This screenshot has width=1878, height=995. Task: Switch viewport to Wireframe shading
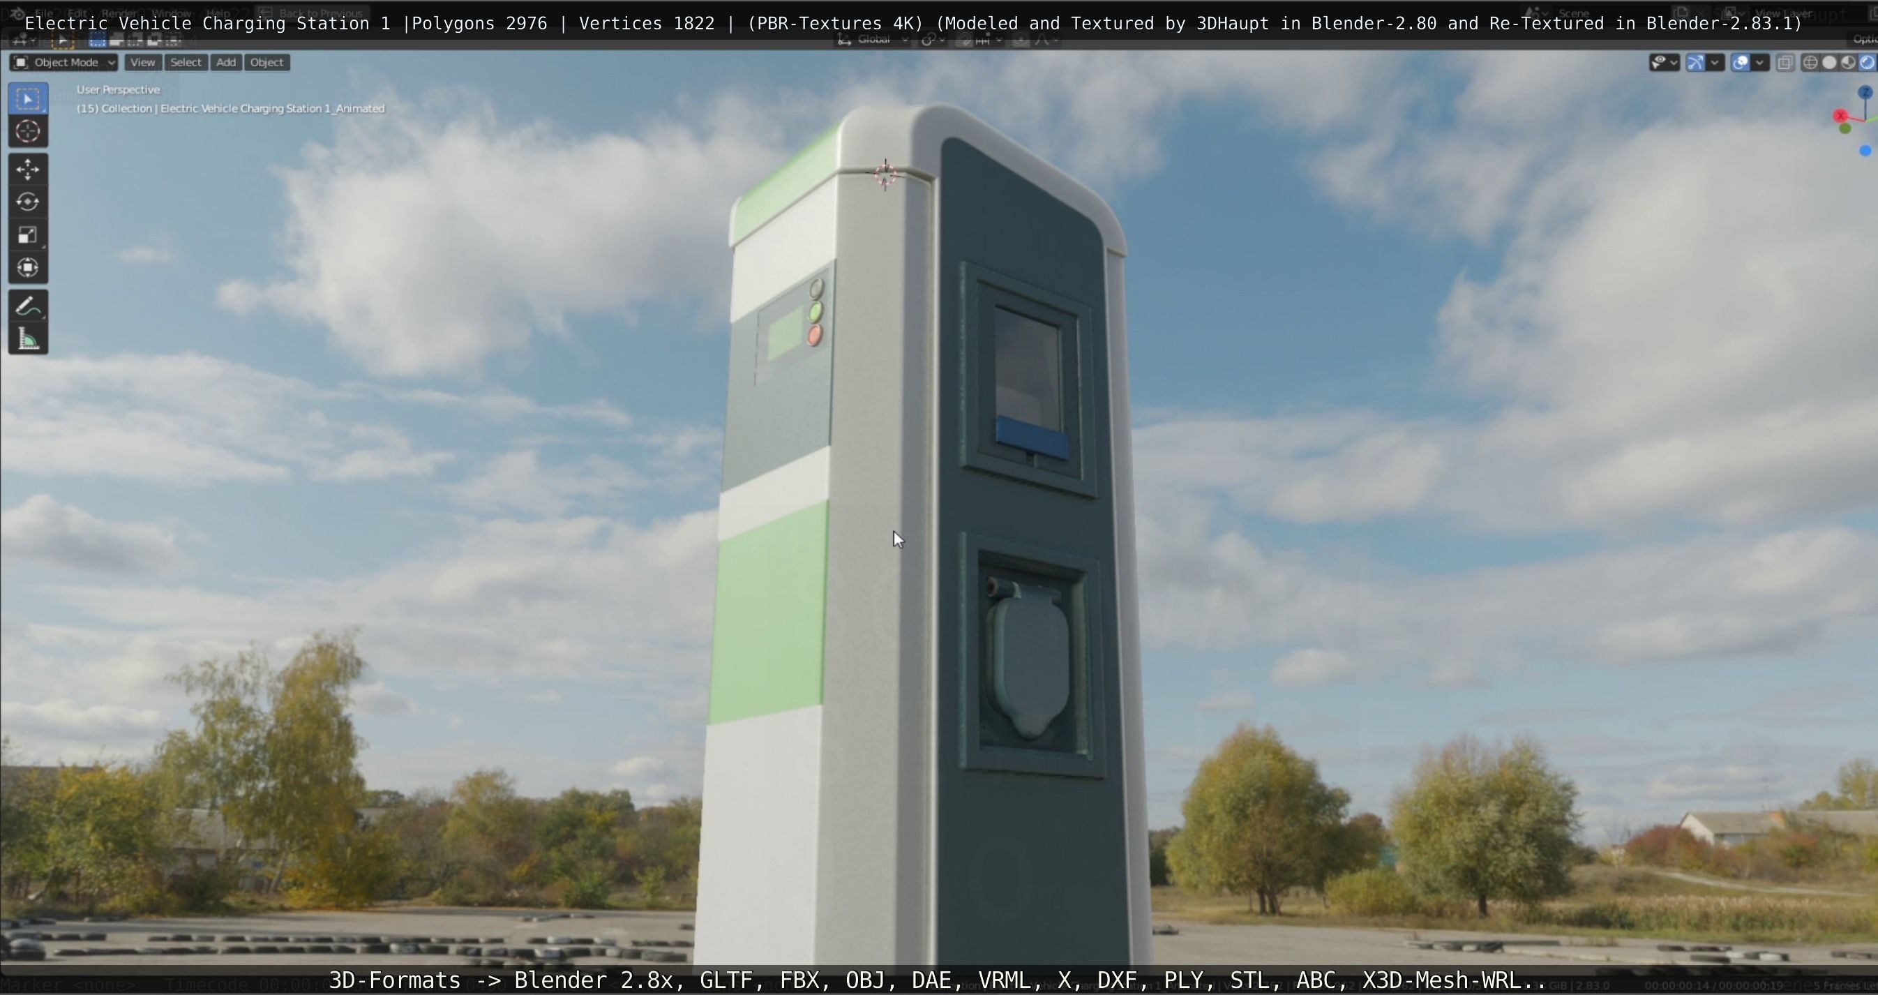click(1810, 63)
